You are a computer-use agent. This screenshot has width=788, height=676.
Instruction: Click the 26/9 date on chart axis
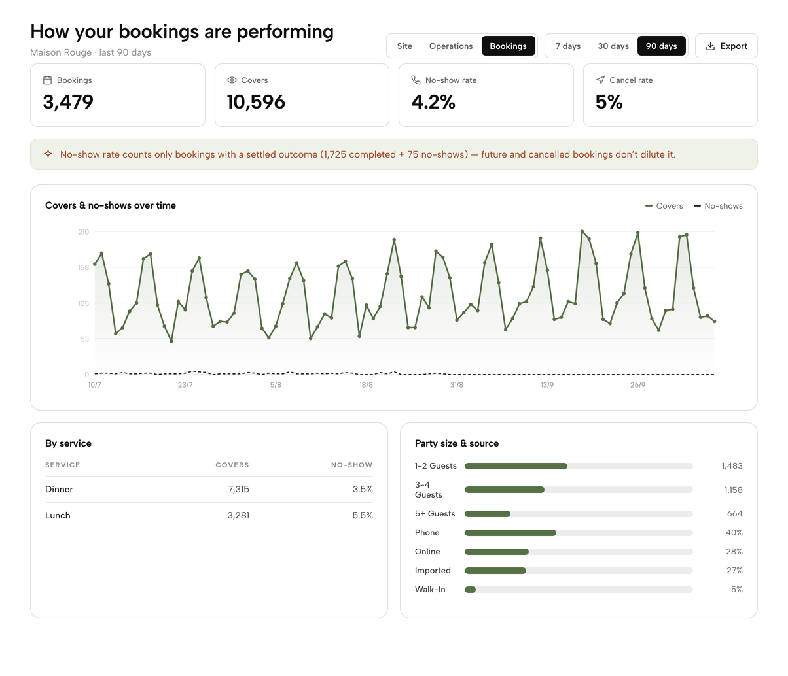point(637,385)
